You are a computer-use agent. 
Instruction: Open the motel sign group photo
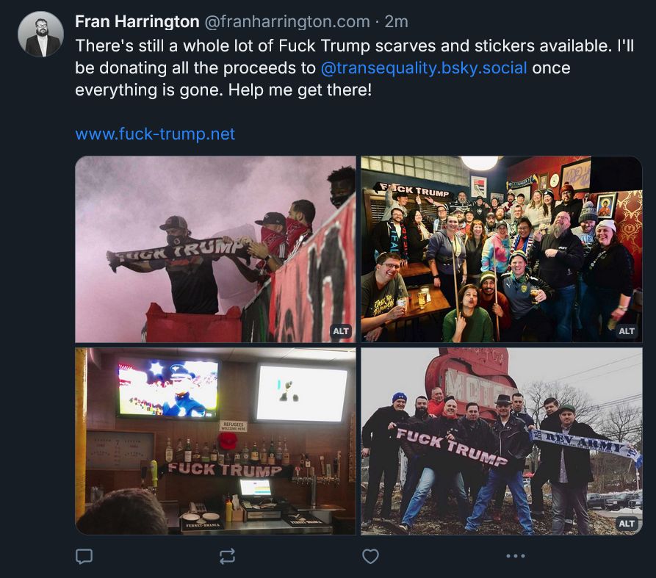[x=502, y=441]
